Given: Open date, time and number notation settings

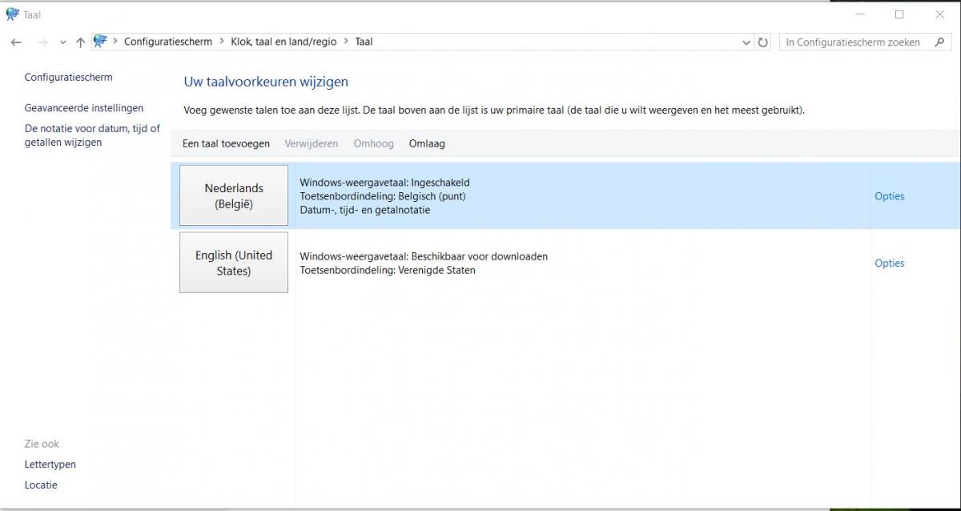Looking at the screenshot, I should click(x=92, y=135).
